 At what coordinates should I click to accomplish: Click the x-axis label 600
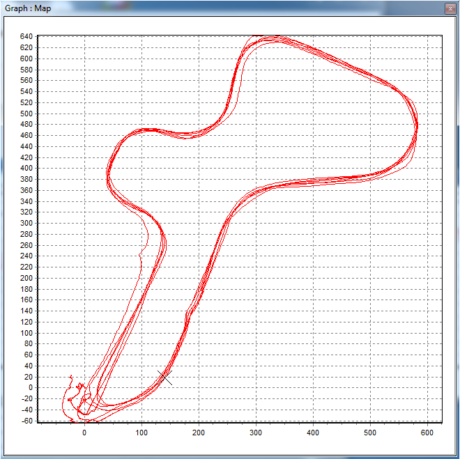pos(427,433)
